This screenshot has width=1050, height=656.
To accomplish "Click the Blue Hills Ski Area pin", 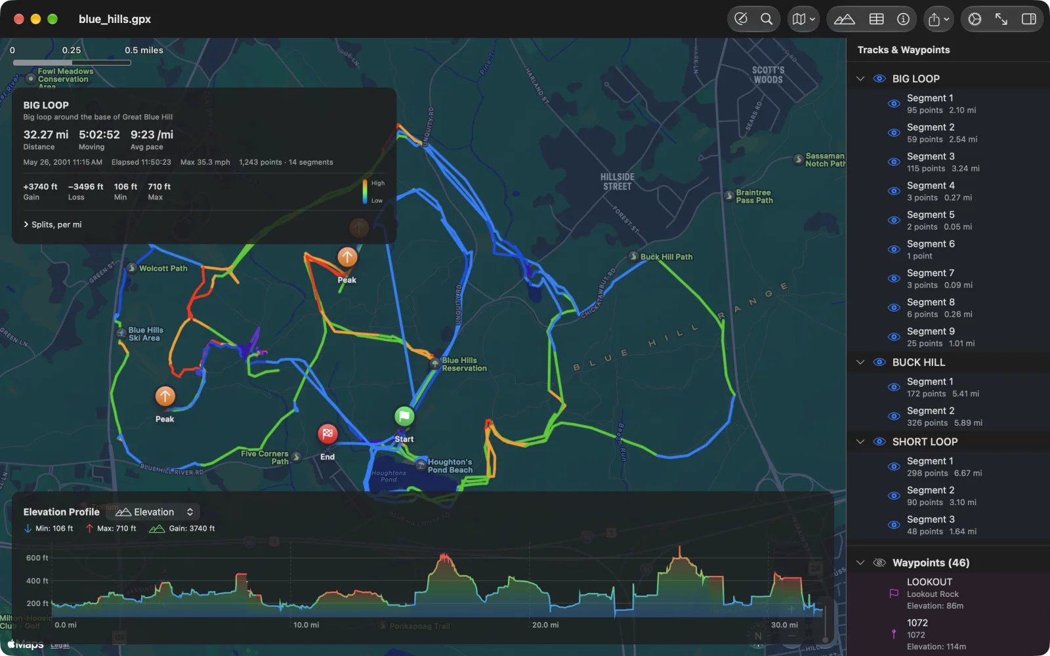I will (x=121, y=333).
